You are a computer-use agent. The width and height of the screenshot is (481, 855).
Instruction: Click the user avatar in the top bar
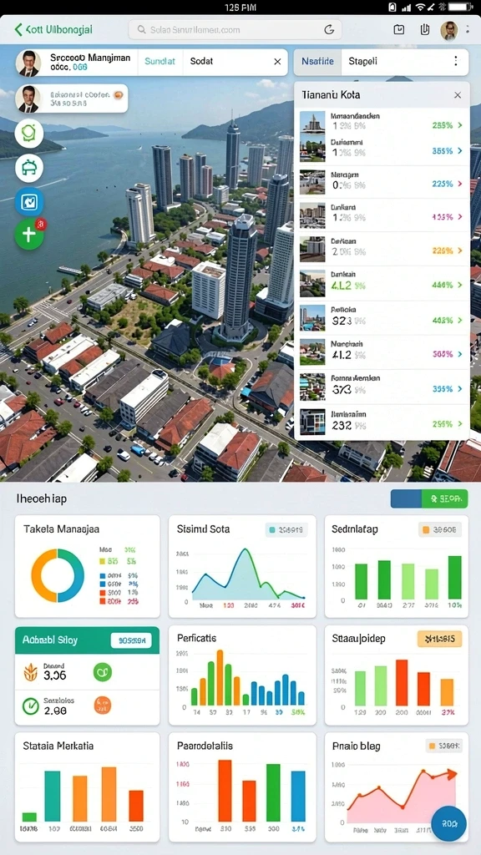coord(448,30)
